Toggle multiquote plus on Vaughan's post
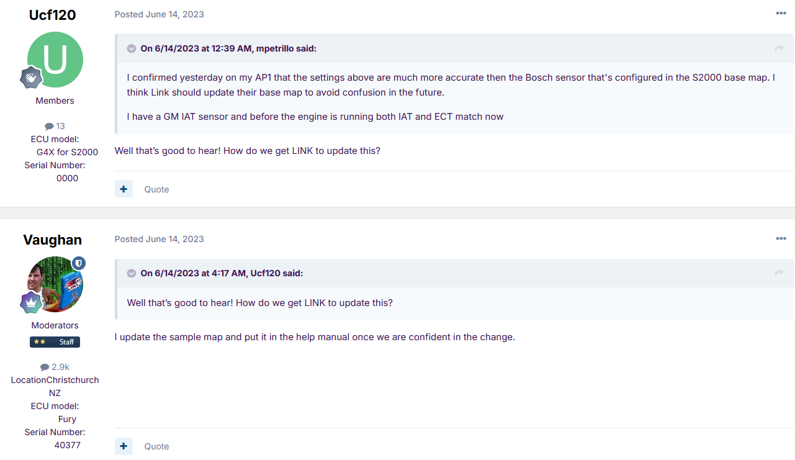Viewport: 795px width, 460px height. [124, 446]
